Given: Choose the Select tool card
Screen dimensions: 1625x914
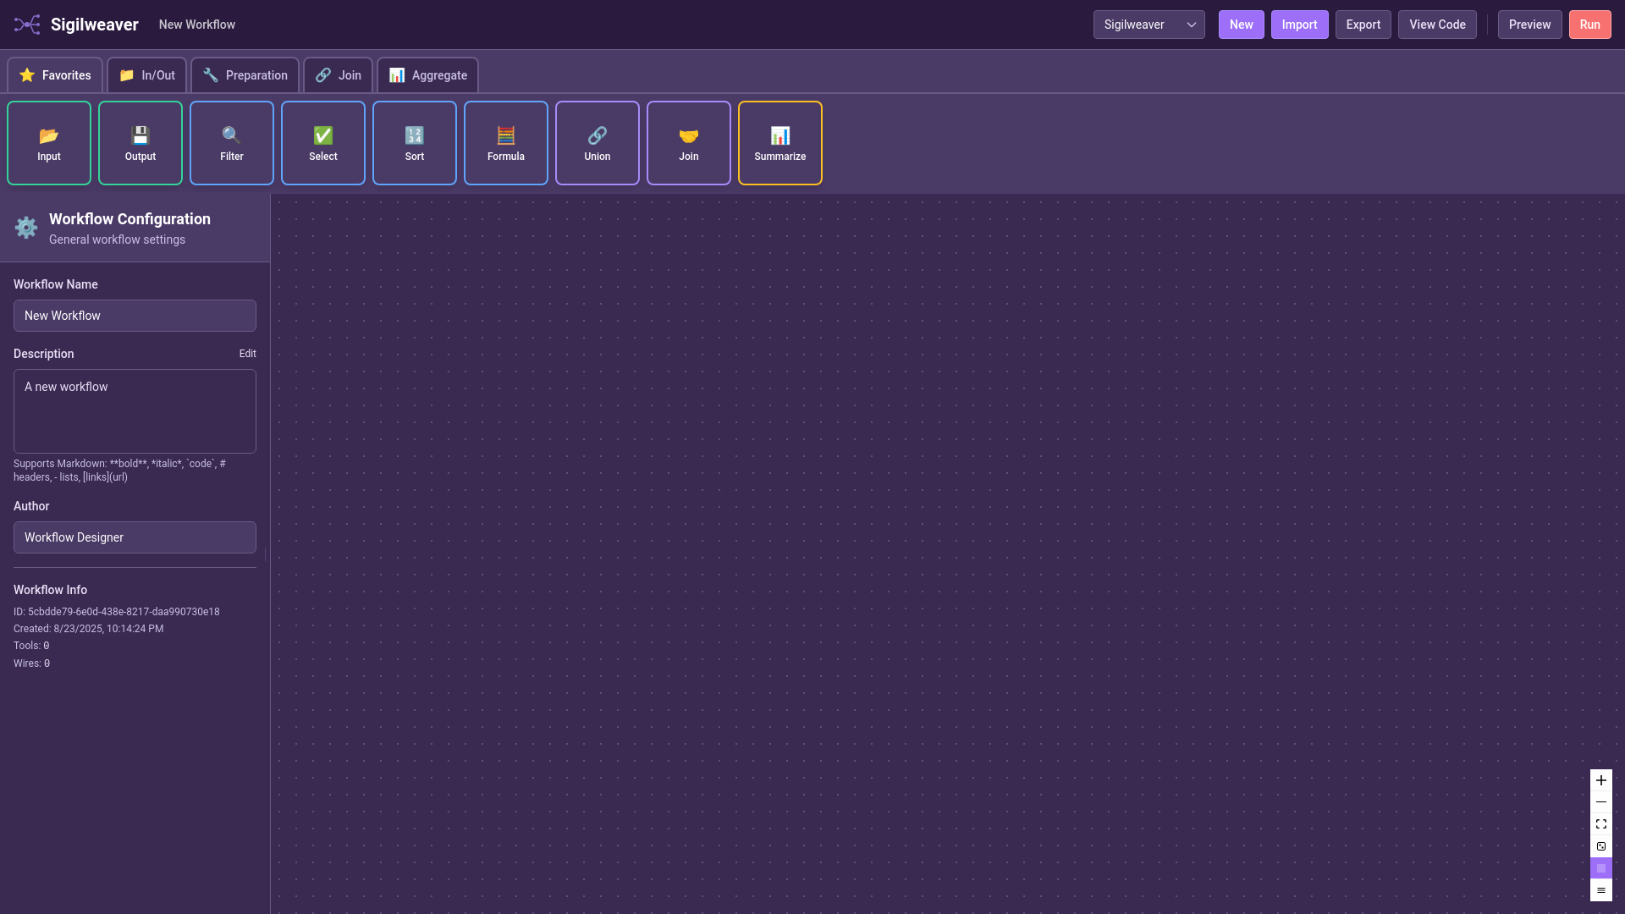Looking at the screenshot, I should pyautogui.click(x=323, y=143).
